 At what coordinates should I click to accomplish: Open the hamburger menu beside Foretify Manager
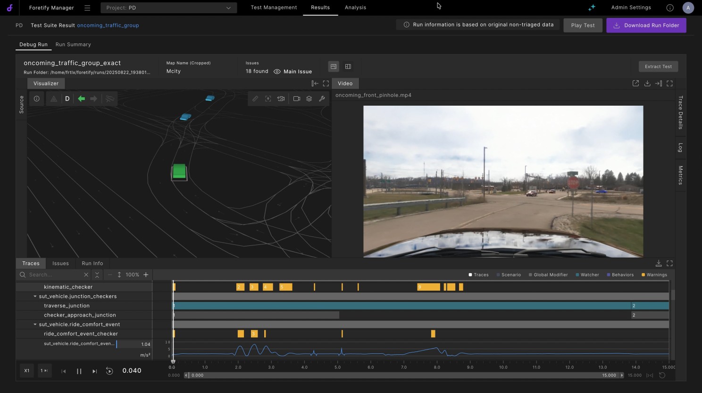tap(87, 8)
